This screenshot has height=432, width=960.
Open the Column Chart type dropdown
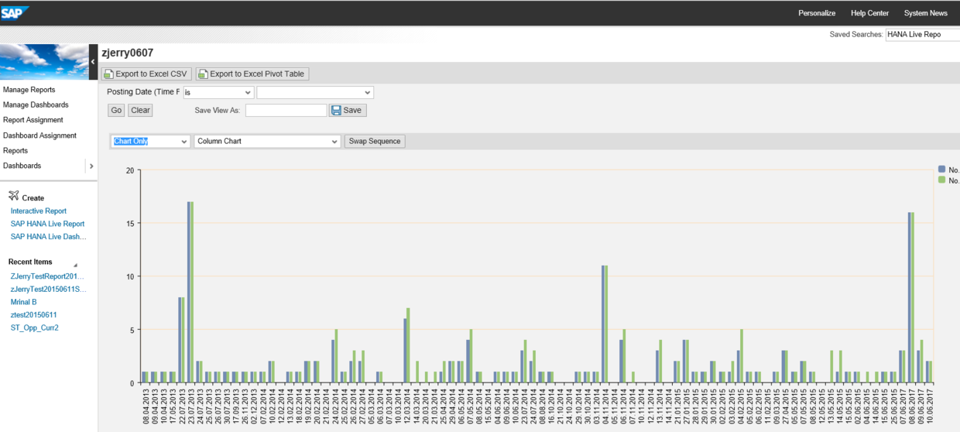[x=268, y=142]
